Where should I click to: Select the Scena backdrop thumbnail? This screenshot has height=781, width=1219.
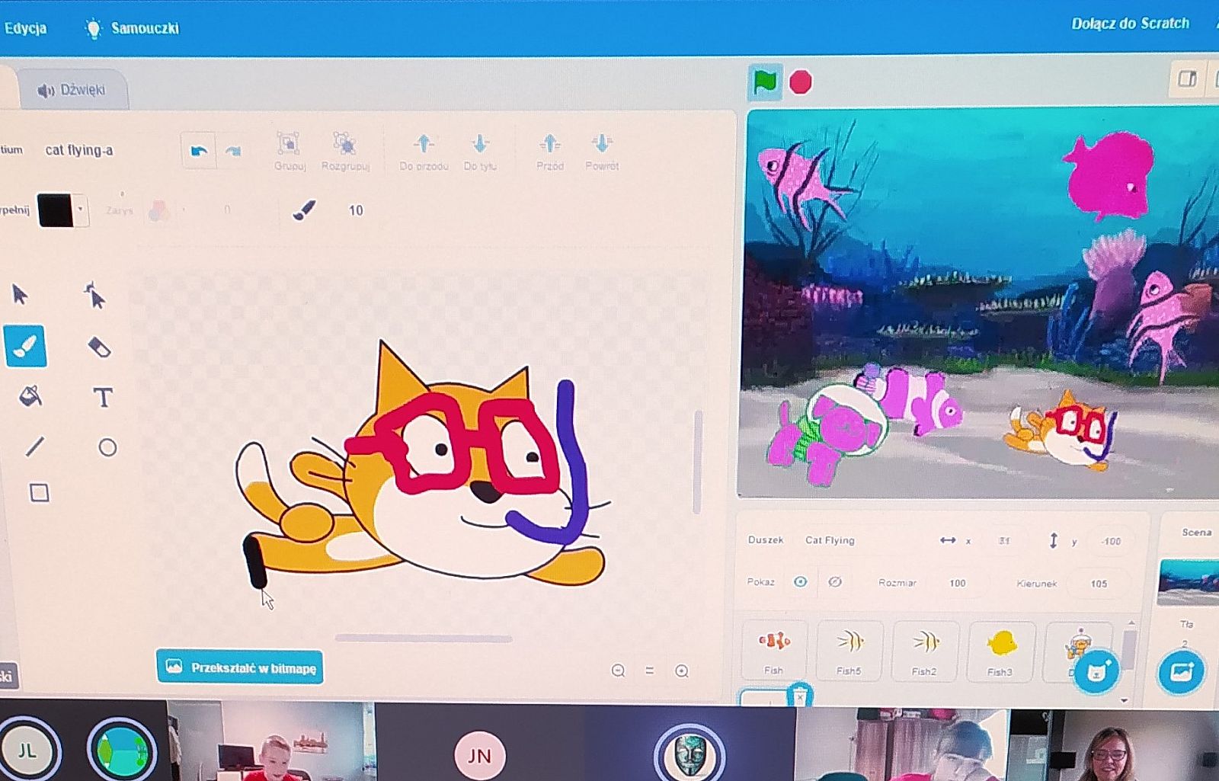pos(1188,582)
